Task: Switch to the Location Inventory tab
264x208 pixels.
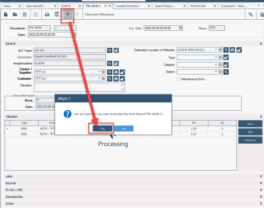Action: pyautogui.click(x=128, y=6)
